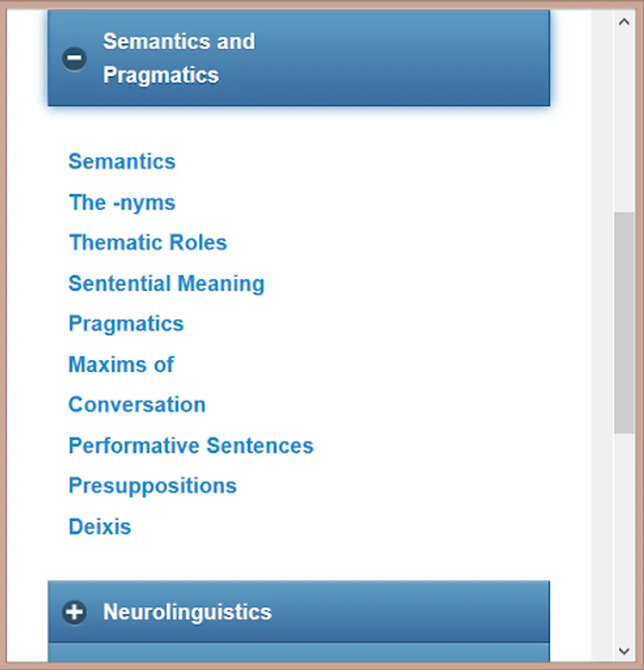
Task: Go to the Presuppositions link
Action: point(153,486)
